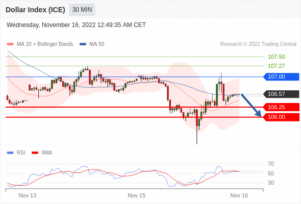Image resolution: width=301 pixels, height=204 pixels.
Task: Click the blue RSI legend swatch
Action: (10, 153)
